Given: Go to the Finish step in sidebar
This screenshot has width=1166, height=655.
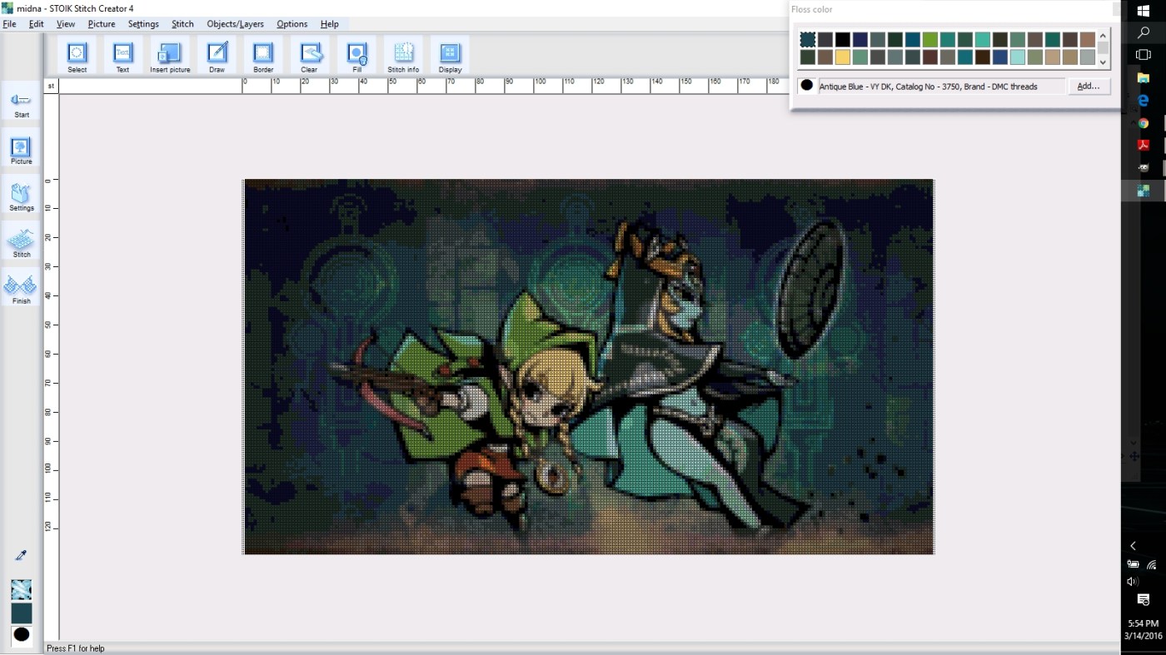Looking at the screenshot, I should click(x=22, y=289).
